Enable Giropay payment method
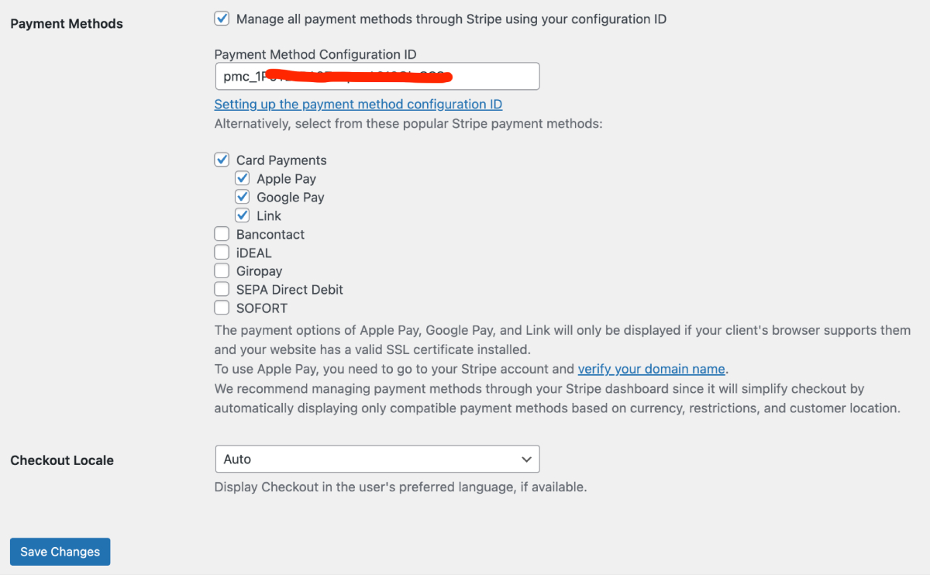The width and height of the screenshot is (930, 575). [222, 271]
